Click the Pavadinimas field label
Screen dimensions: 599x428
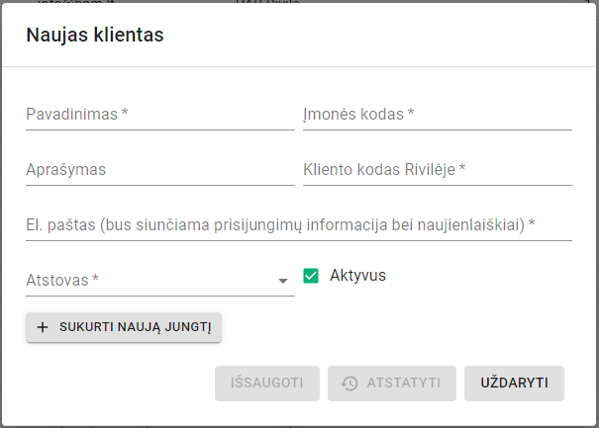click(x=77, y=114)
